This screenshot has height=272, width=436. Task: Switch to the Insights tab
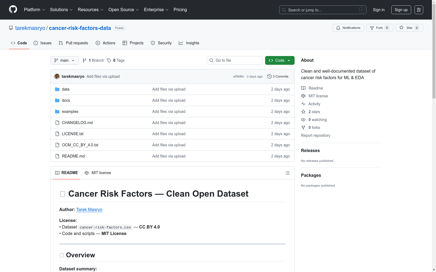click(x=189, y=43)
